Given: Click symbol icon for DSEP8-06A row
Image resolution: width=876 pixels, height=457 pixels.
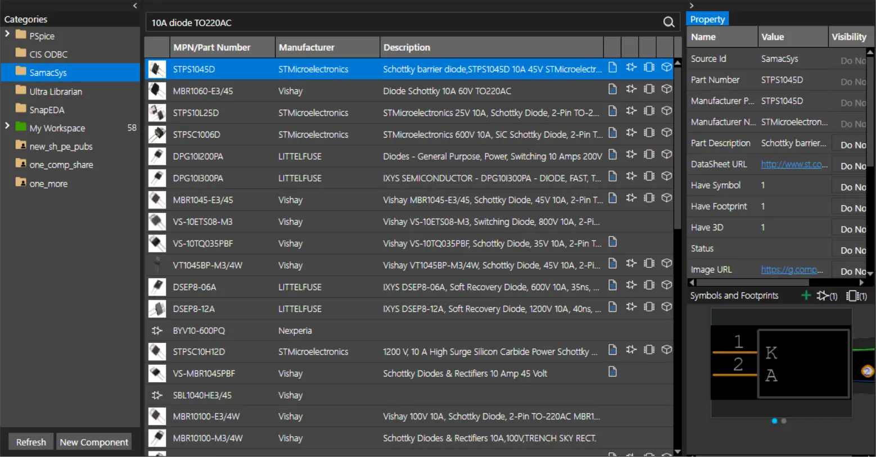Looking at the screenshot, I should 631,285.
